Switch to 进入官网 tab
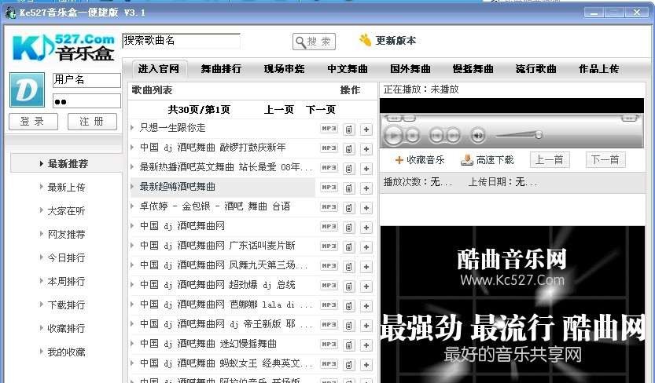655x383 pixels. click(x=159, y=69)
